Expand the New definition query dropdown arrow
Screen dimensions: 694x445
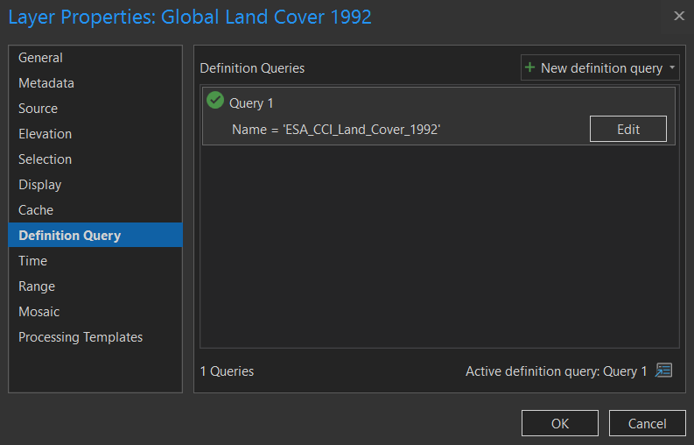[672, 67]
